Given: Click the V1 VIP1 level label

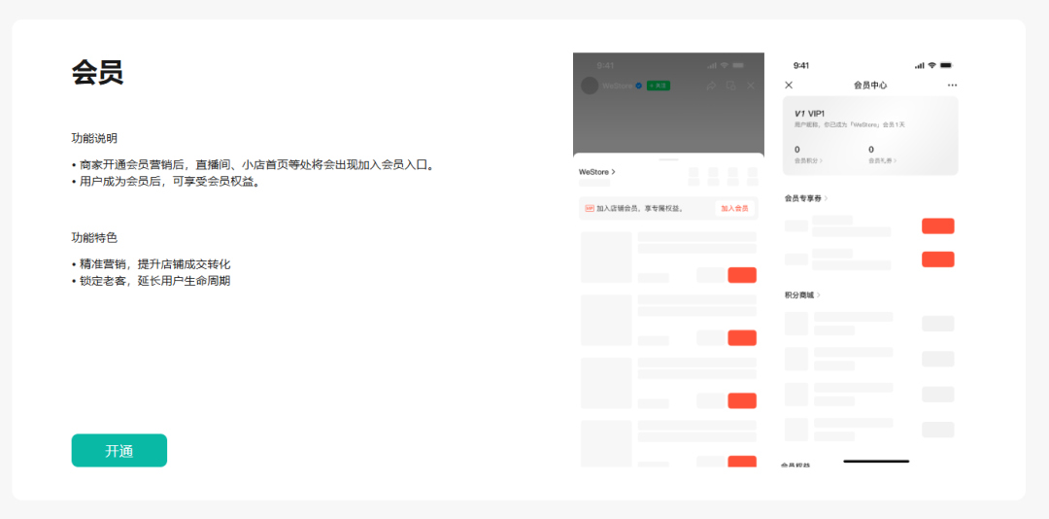Looking at the screenshot, I should tap(811, 114).
